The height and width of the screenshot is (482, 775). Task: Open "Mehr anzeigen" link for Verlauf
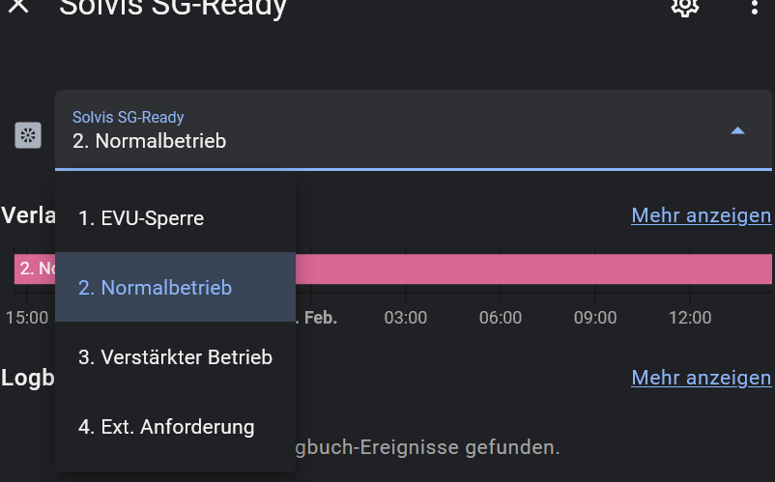701,215
